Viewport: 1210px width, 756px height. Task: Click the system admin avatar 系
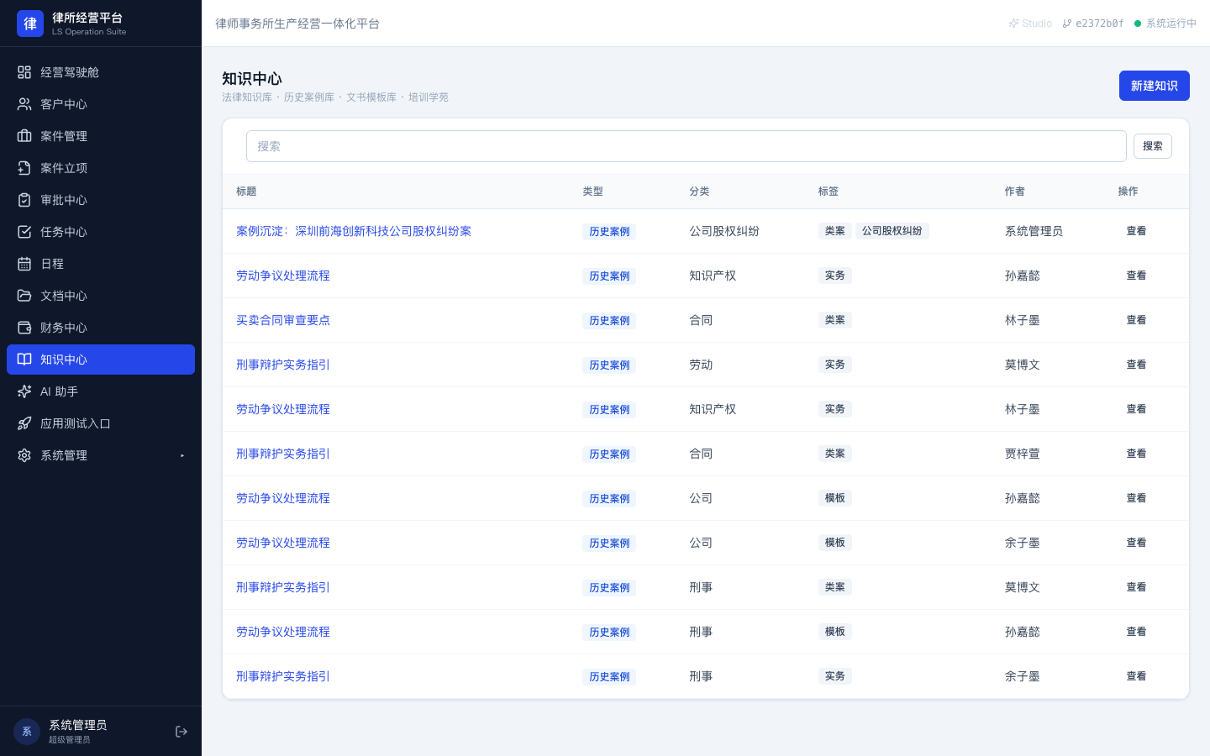tap(27, 732)
